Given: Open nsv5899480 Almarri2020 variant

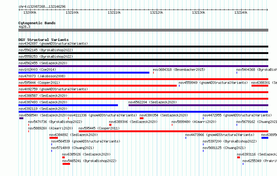Looking at the screenshot, I should click(194, 122).
